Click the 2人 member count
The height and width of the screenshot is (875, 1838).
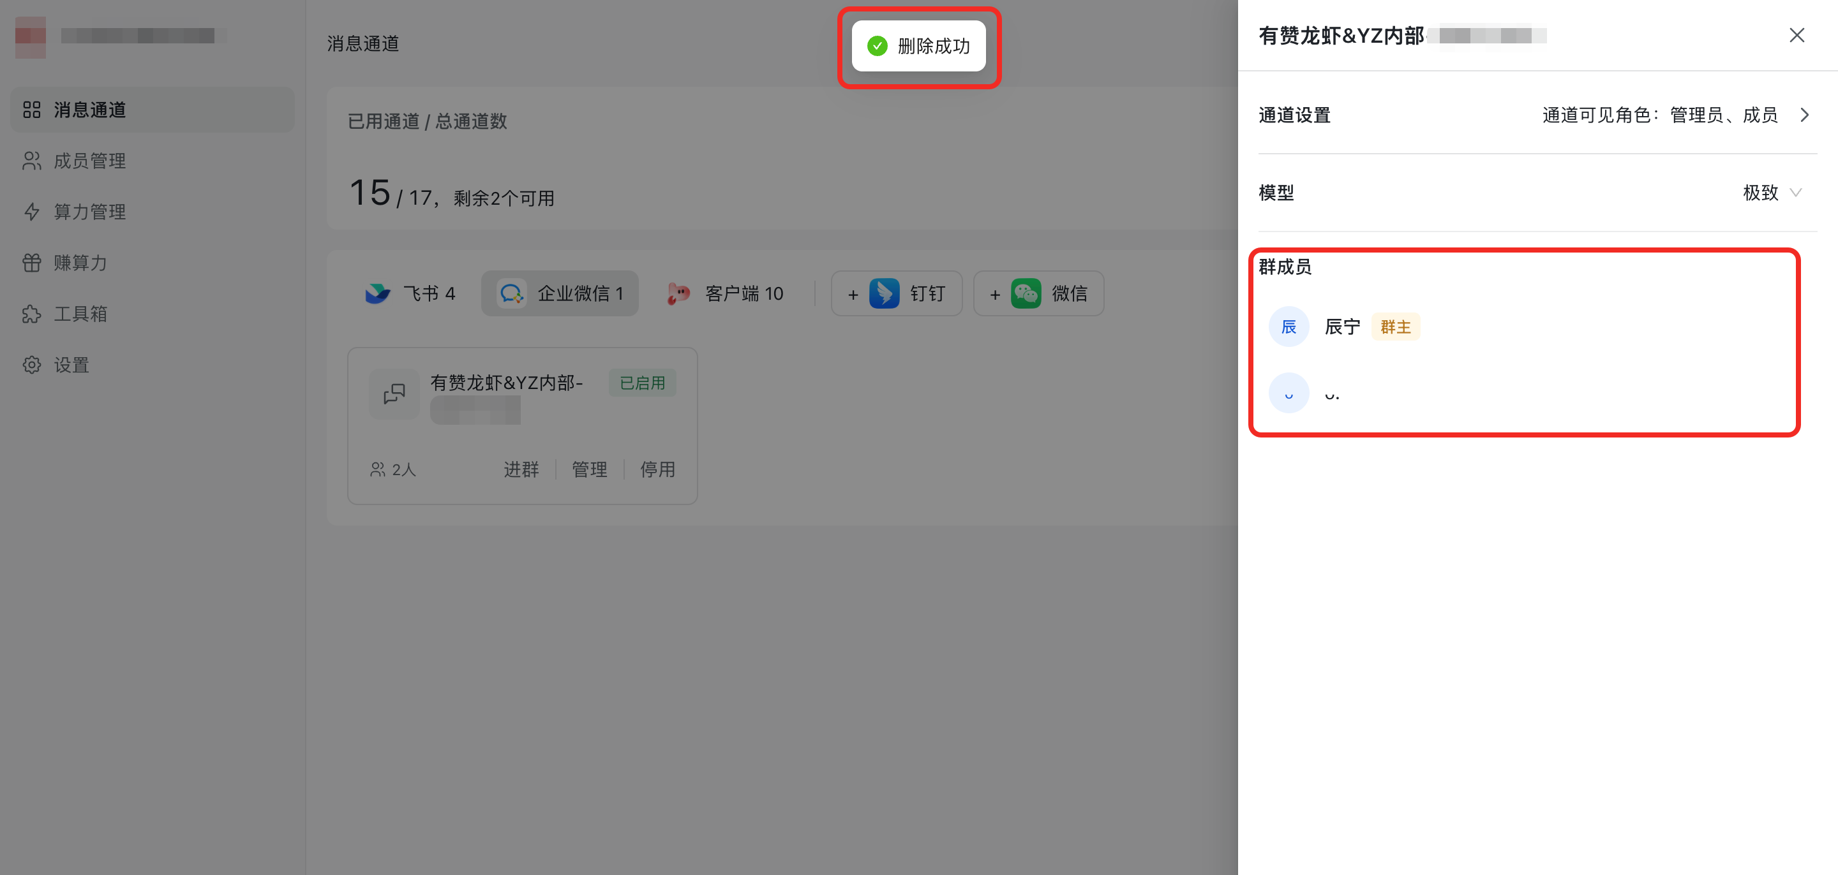pos(392,469)
